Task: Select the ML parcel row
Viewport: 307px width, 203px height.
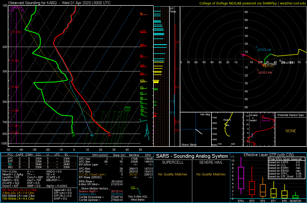Action: click(39, 164)
